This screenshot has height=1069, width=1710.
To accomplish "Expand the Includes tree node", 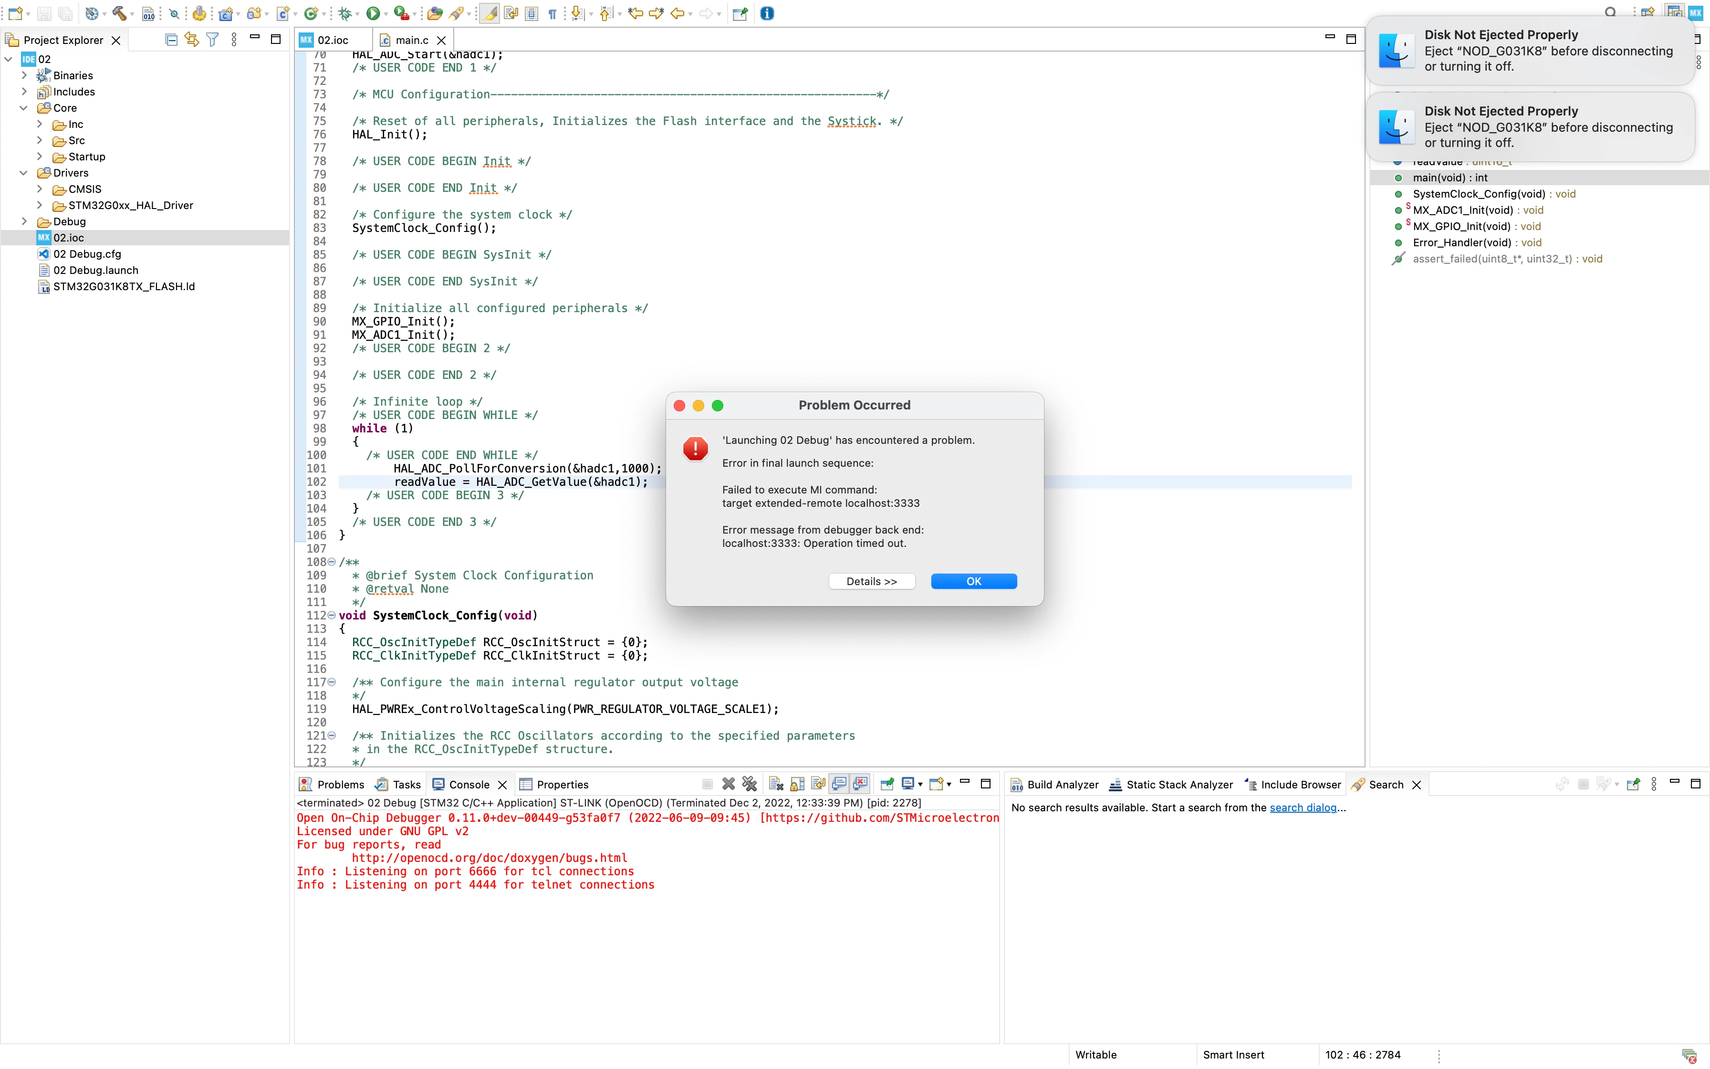I will pyautogui.click(x=24, y=91).
